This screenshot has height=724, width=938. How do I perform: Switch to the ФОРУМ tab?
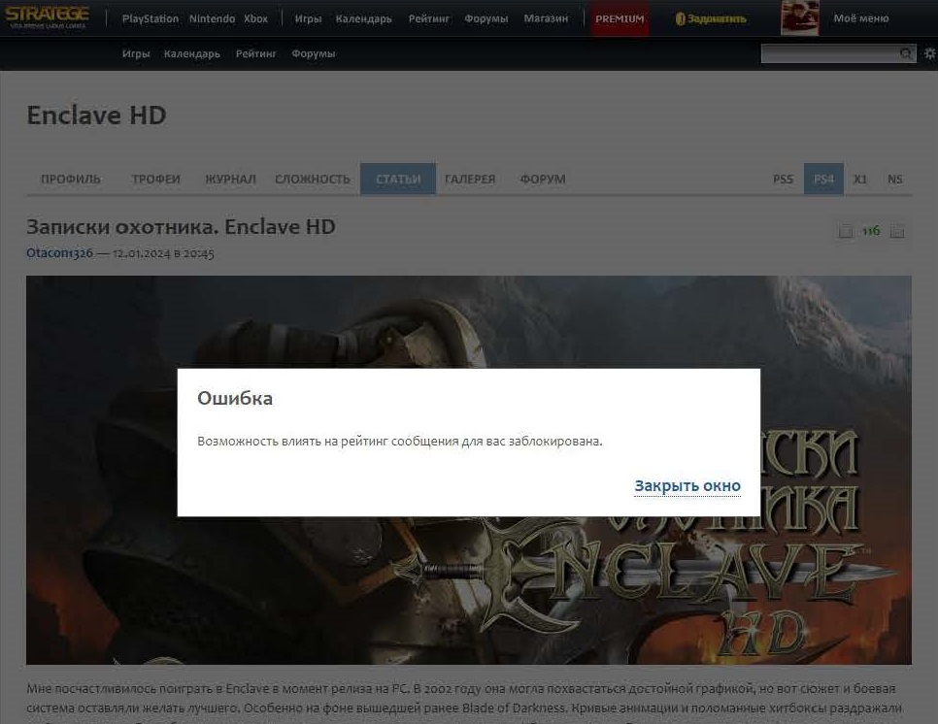point(543,179)
